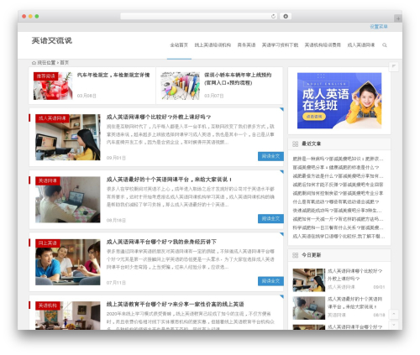The height and width of the screenshot is (355, 420).
Task: Click first 今日更新 thumbnail of woman at desk
Action: click(x=309, y=280)
